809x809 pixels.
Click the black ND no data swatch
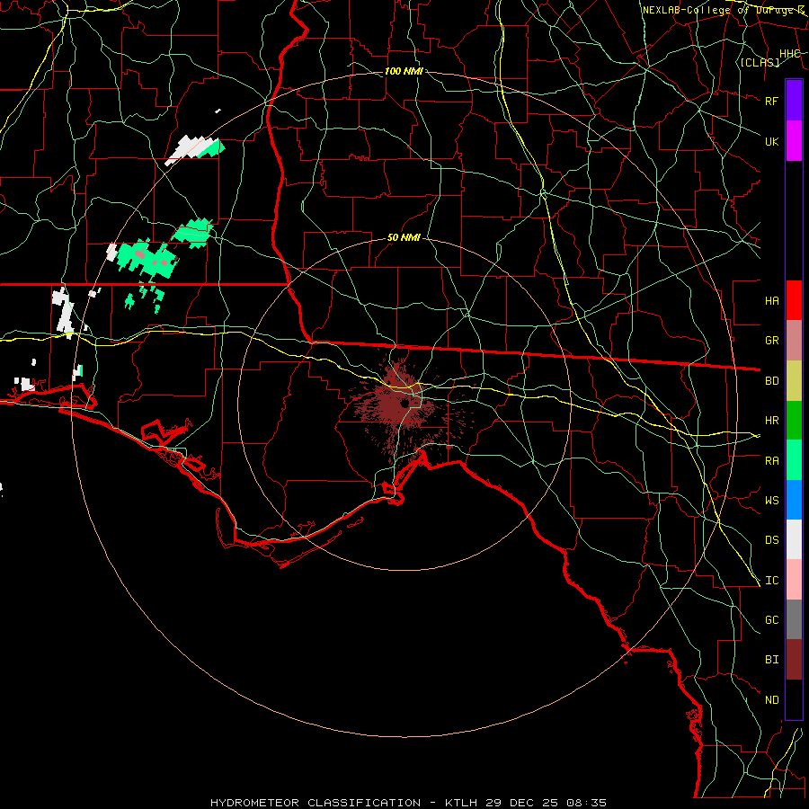click(794, 699)
